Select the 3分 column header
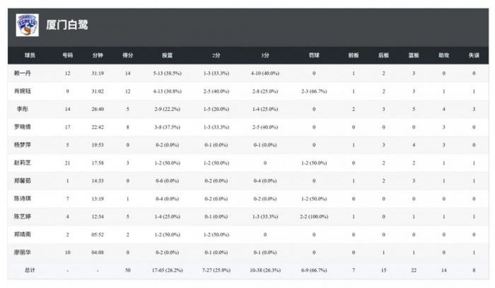The image size is (495, 288). click(265, 55)
